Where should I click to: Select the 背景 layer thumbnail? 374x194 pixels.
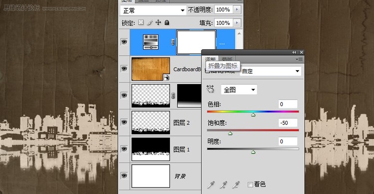pos(151,176)
